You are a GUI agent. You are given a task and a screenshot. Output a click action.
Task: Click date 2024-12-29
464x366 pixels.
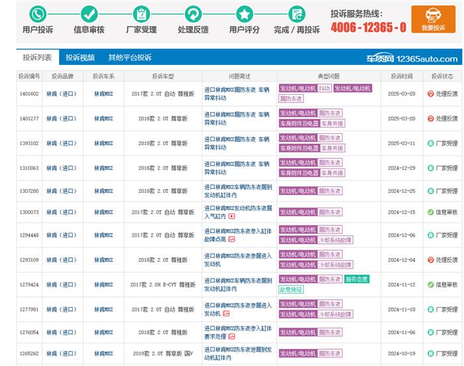point(402,168)
